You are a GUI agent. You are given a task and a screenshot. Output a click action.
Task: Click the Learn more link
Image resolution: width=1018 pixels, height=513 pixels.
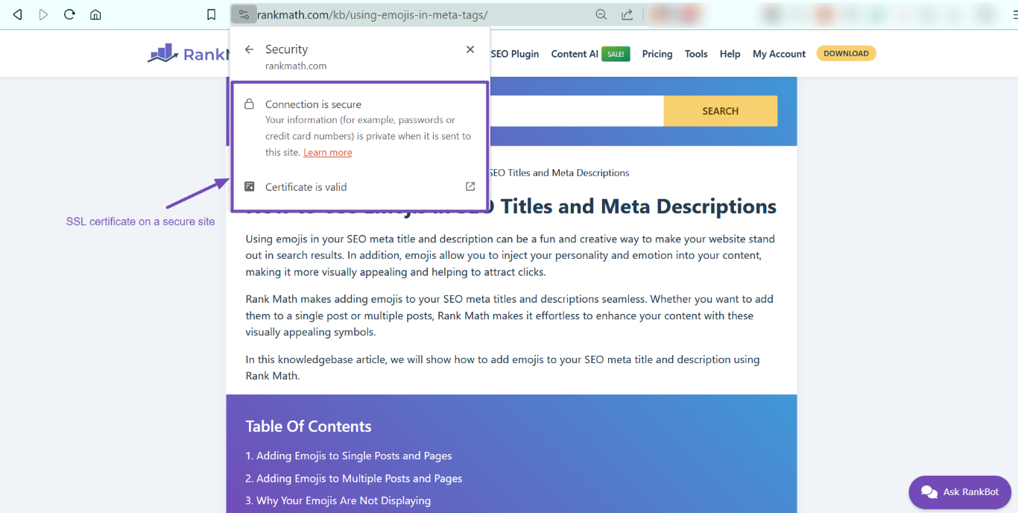tap(328, 152)
